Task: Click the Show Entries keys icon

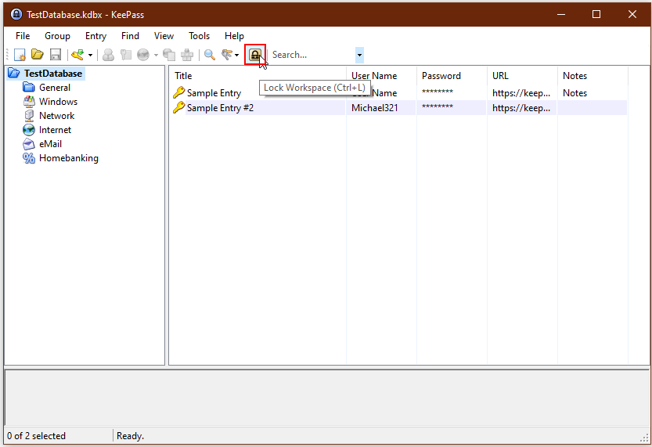Action: [227, 55]
